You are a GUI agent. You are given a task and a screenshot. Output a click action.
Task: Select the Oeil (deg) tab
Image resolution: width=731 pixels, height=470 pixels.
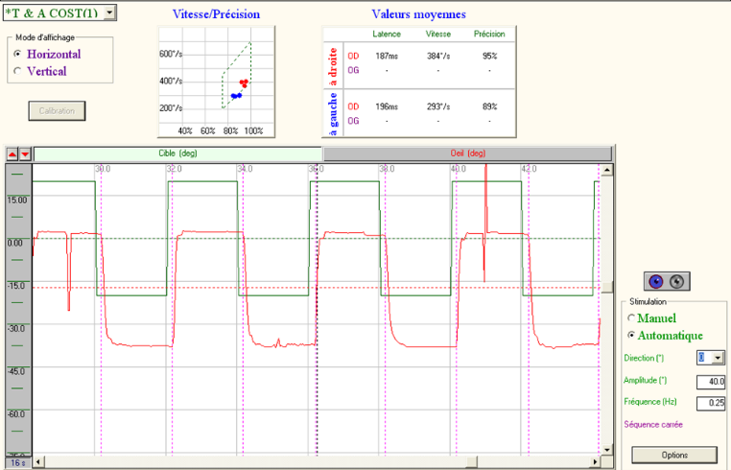tap(467, 153)
